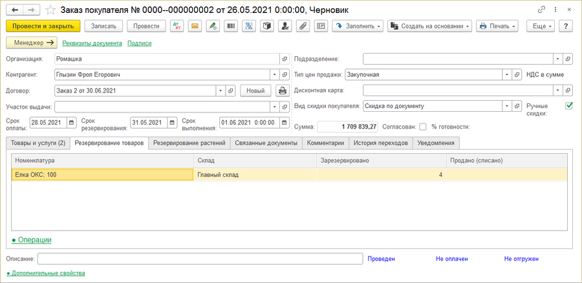Expand Дополнительные свойства link

point(46,273)
